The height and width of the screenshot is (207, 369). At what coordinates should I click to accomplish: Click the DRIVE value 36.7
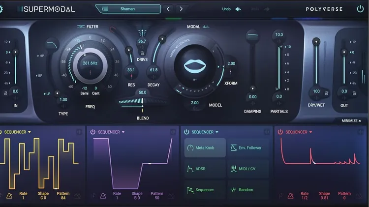[x=142, y=41]
